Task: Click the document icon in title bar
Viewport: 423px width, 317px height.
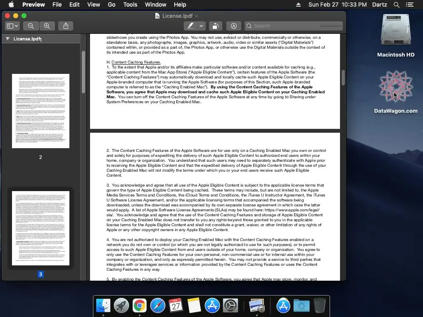Action: 157,16
